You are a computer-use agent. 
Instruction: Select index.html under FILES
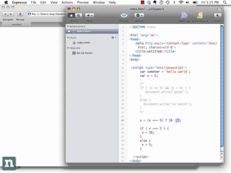(x=83, y=43)
